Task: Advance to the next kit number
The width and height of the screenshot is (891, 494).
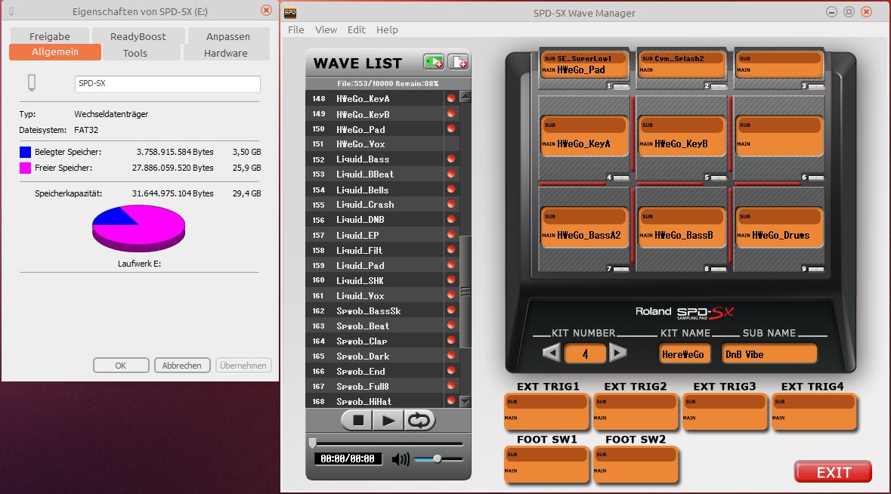Action: (617, 354)
